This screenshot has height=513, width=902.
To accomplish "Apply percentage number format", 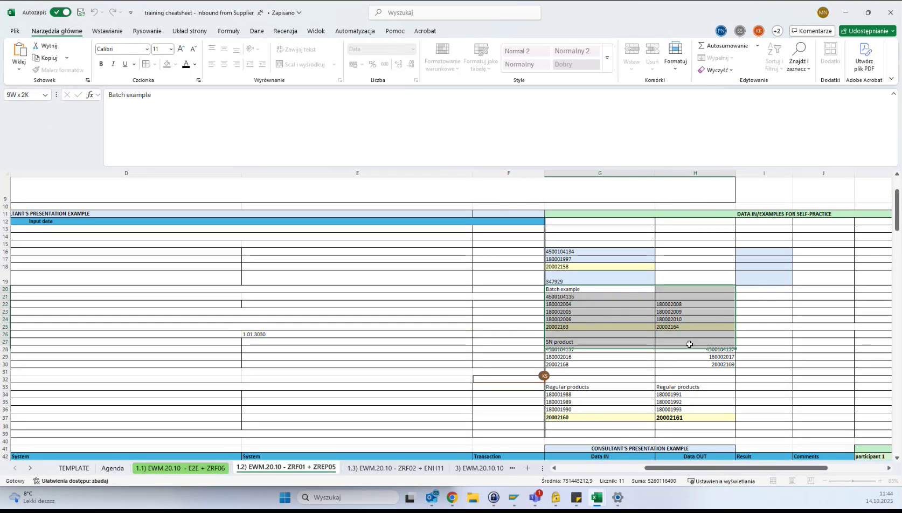I will 372,64.
